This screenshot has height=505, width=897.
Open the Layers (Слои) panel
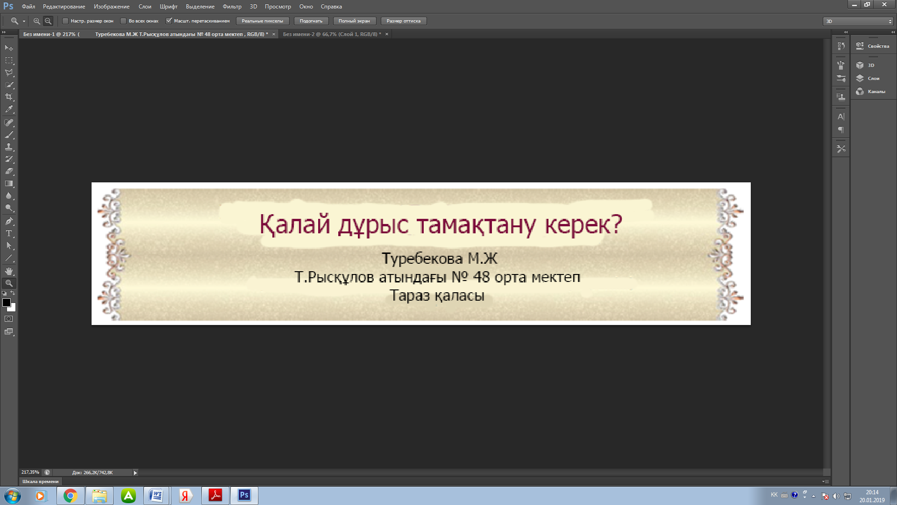click(873, 79)
